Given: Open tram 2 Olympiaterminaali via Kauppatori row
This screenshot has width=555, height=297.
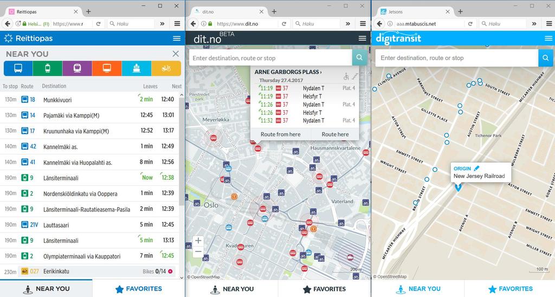Looking at the screenshot, I should 89,256.
